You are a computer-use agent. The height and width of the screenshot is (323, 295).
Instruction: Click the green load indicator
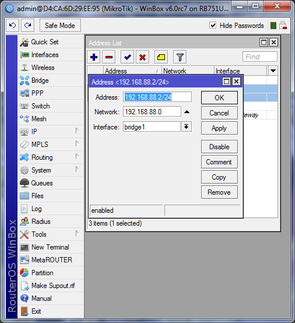click(273, 26)
